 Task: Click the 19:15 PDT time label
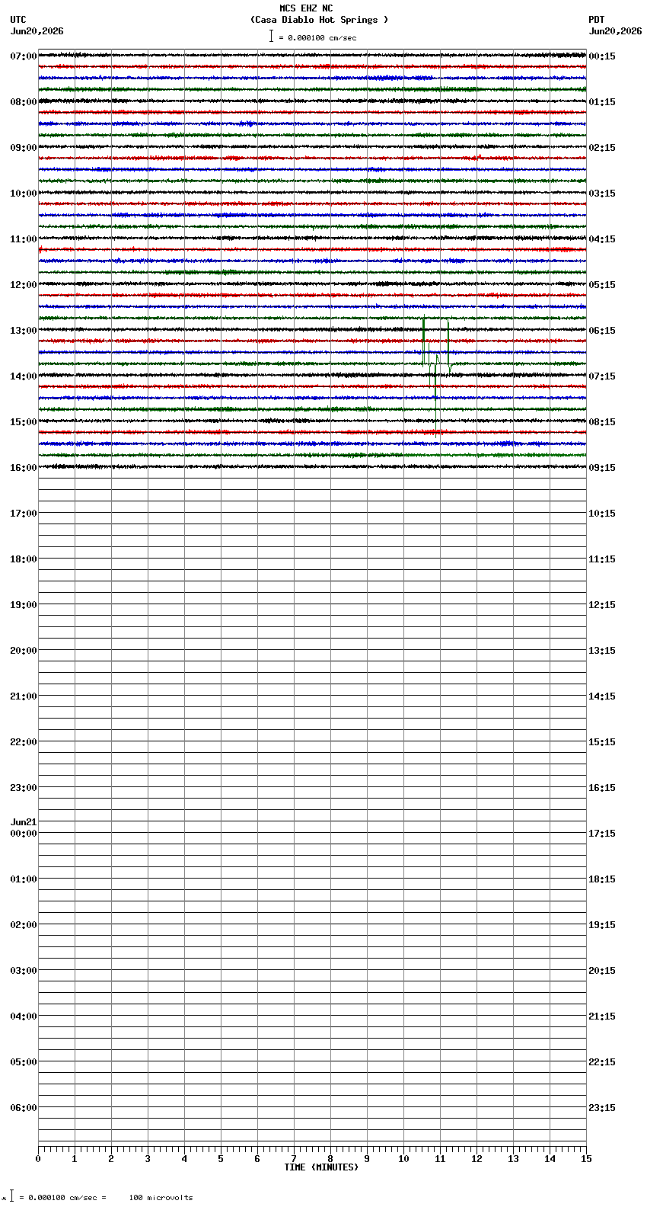point(602,925)
